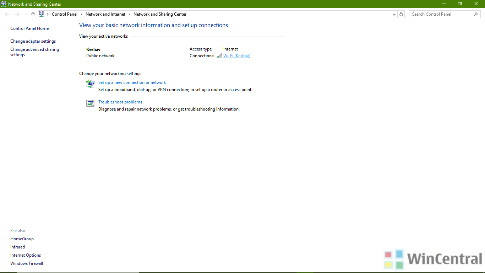Open Troubleshoot problems link
The image size is (485, 273).
tap(120, 102)
